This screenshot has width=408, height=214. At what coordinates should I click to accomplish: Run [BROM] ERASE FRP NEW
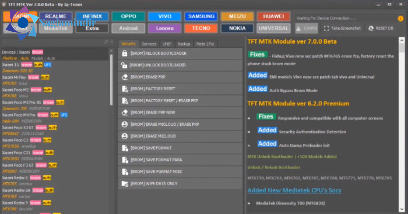coord(180,112)
